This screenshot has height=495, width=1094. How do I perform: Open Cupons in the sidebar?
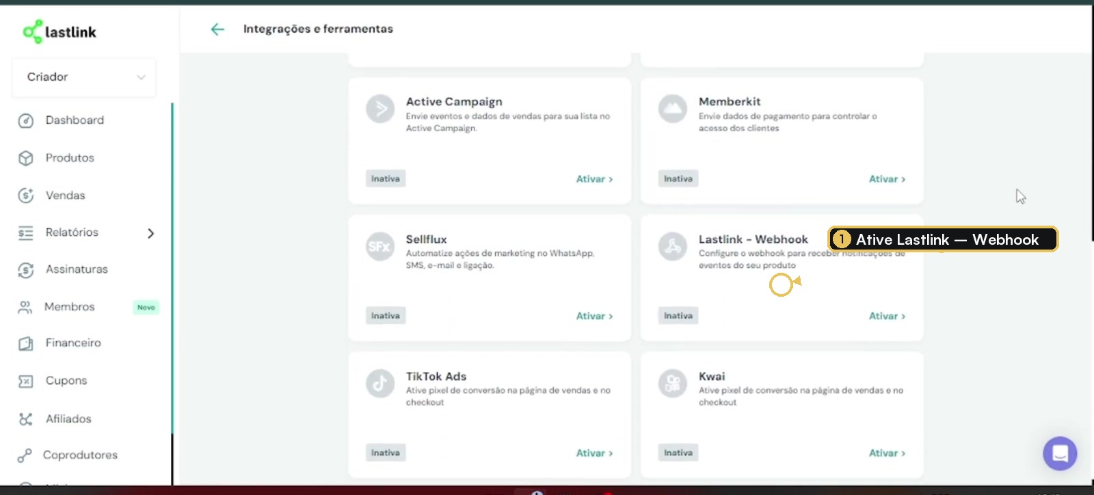tap(66, 381)
